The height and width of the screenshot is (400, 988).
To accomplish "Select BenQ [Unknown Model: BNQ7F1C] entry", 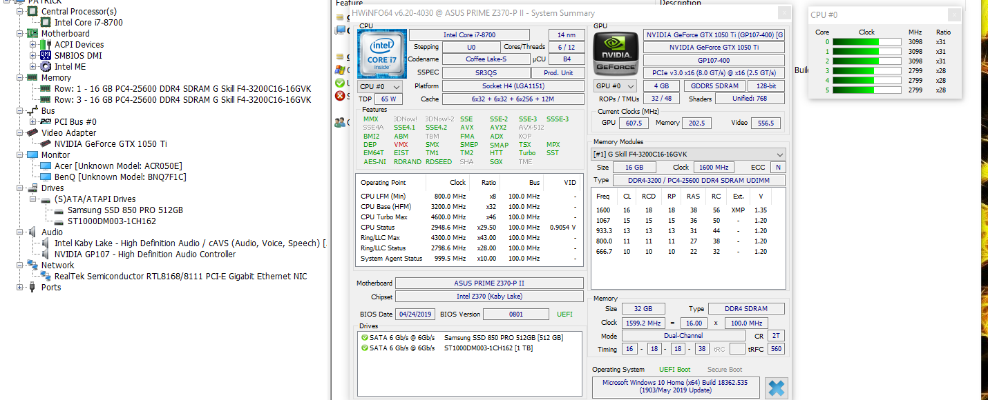I will 120,177.
